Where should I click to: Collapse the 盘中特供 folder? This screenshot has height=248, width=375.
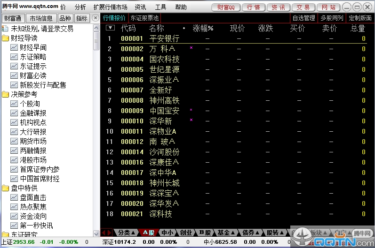(x=5, y=188)
